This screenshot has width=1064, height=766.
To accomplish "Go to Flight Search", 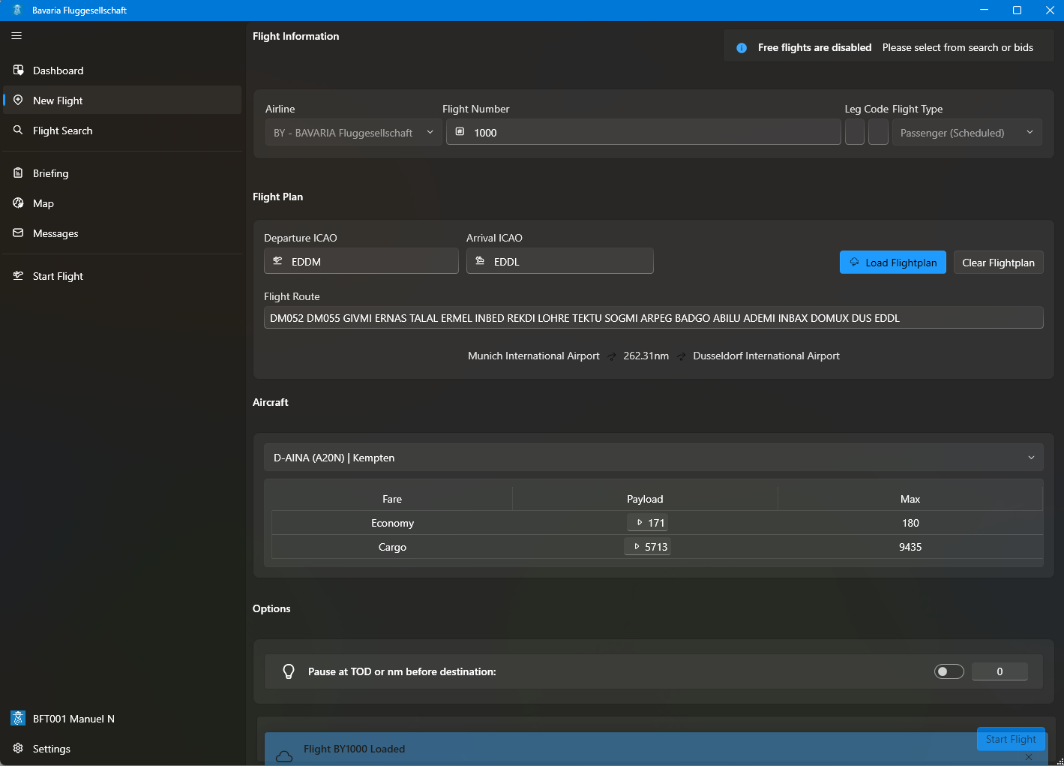I will pyautogui.click(x=122, y=131).
